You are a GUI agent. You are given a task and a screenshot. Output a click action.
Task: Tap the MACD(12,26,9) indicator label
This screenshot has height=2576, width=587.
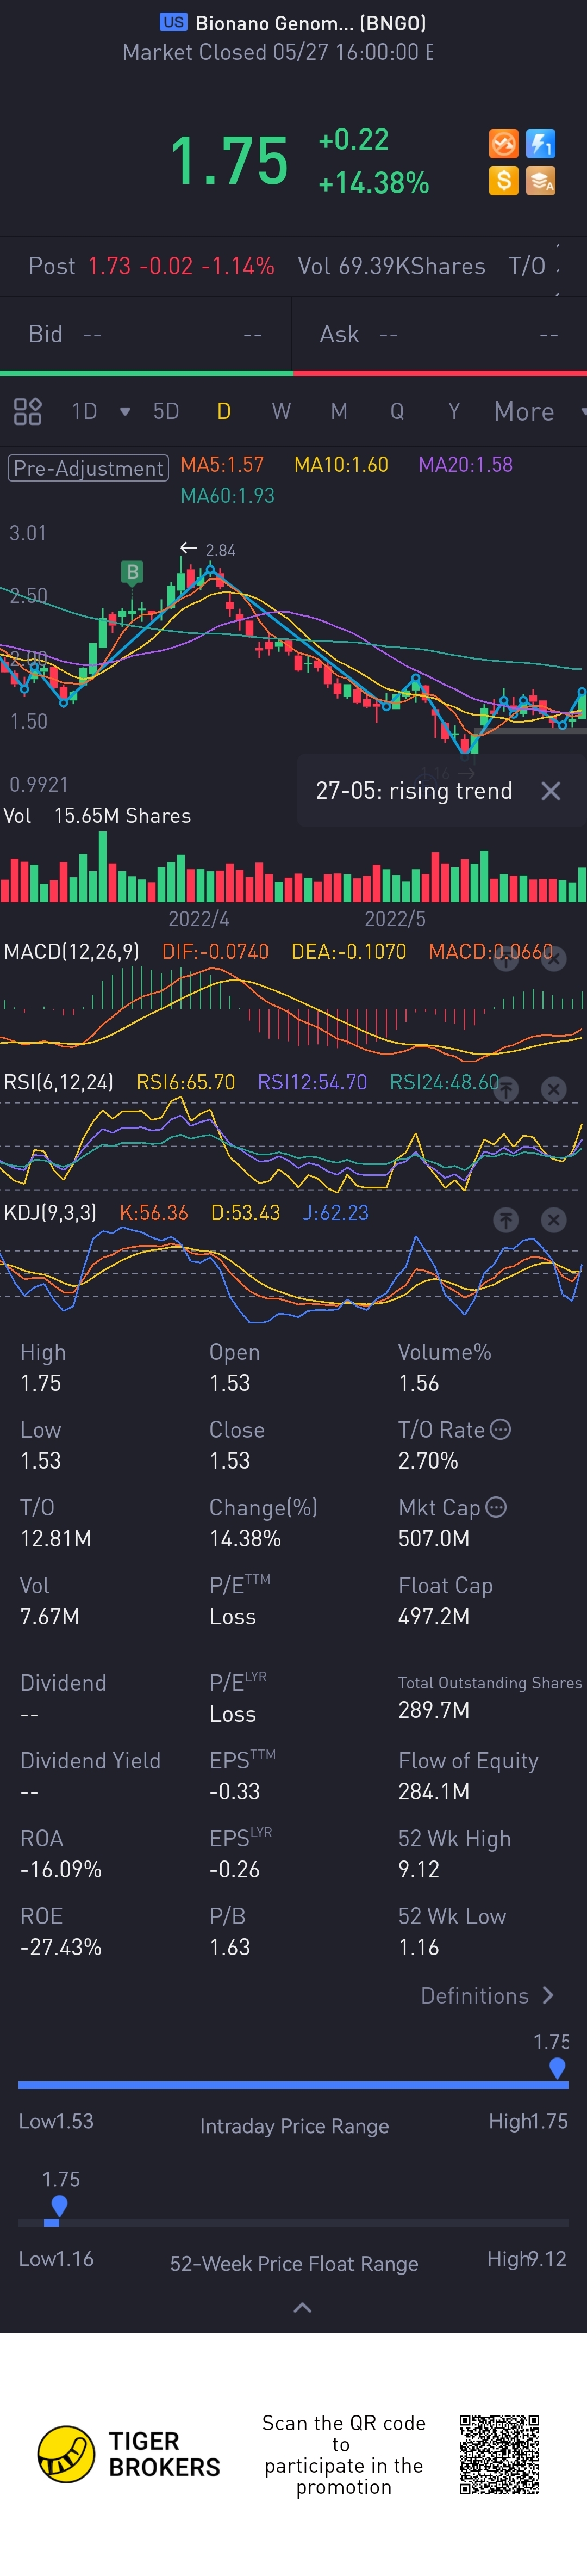72,951
